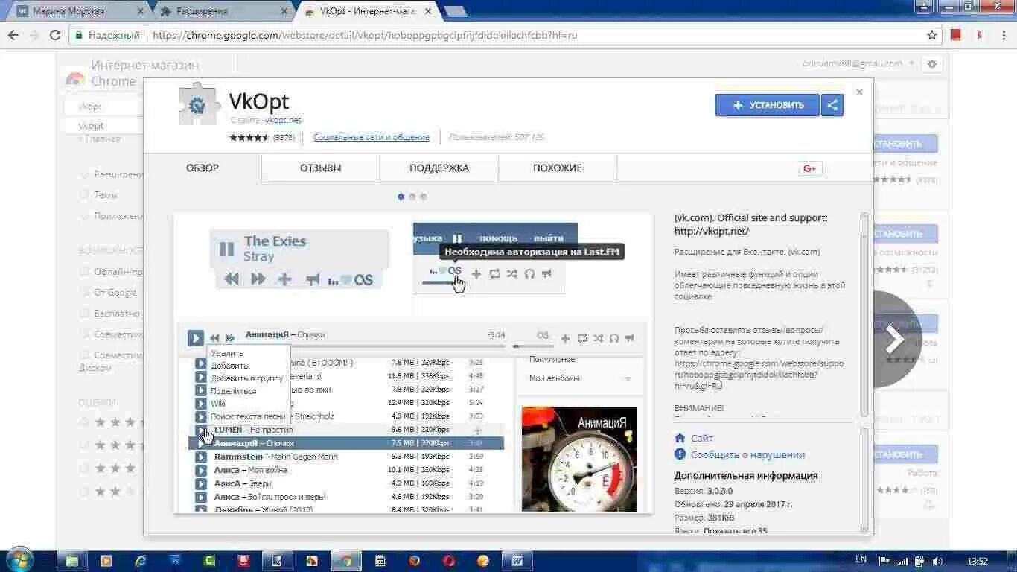1017x572 pixels.
Task: Click the VkOpt screenshot preview image
Action: click(413, 363)
